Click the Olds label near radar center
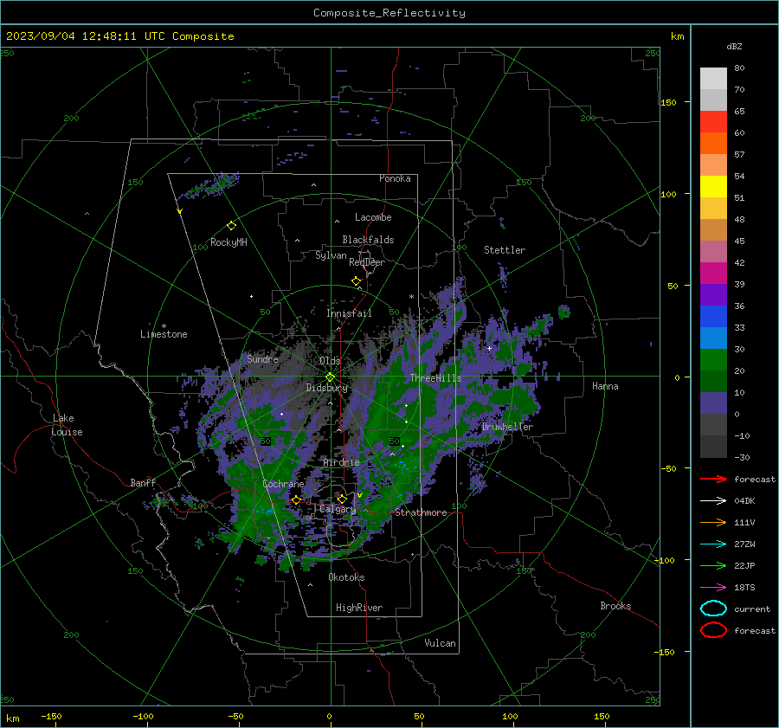Screen dimensions: 779x728 (330, 360)
